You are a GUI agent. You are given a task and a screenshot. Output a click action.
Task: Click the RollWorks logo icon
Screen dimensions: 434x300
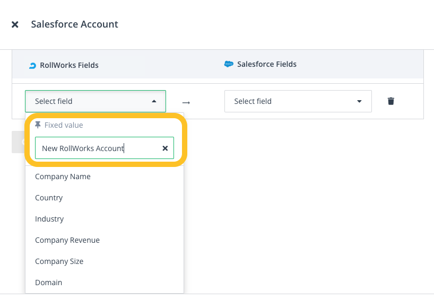tap(32, 65)
